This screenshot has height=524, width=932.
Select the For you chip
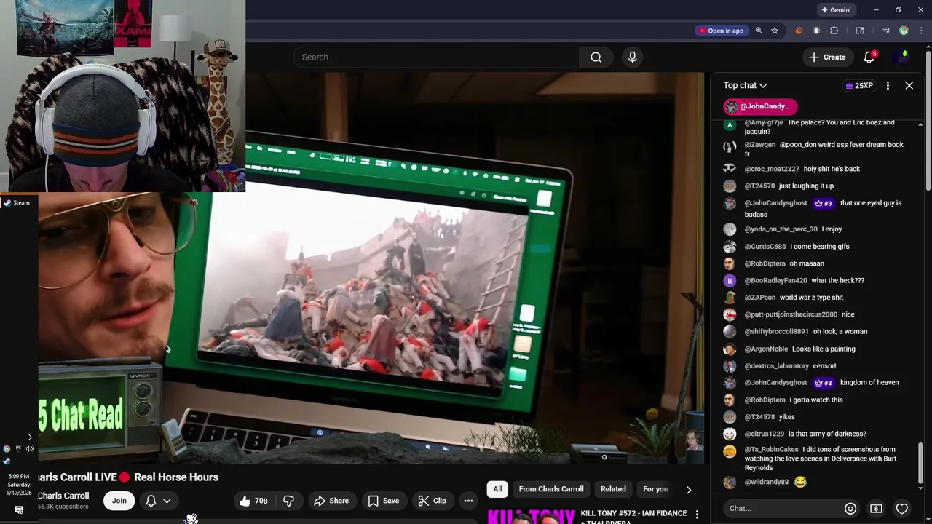click(x=655, y=489)
